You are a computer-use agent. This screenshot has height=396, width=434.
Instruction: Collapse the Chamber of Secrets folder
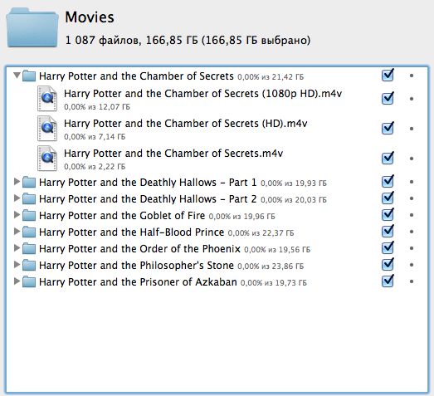[x=17, y=75]
